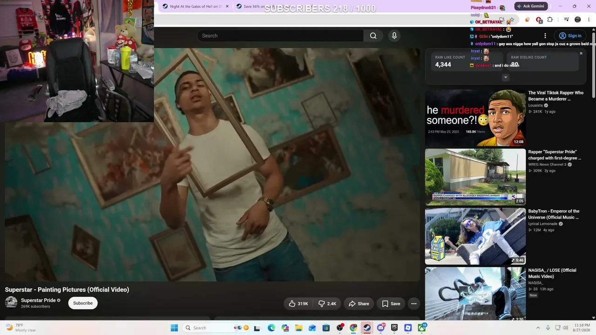The width and height of the screenshot is (596, 335).
Task: Open the Louaista channel link
Action: pos(535,106)
